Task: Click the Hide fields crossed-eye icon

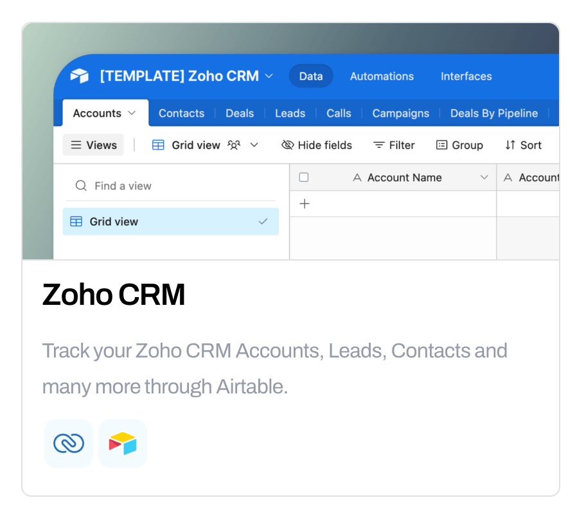Action: pyautogui.click(x=287, y=145)
